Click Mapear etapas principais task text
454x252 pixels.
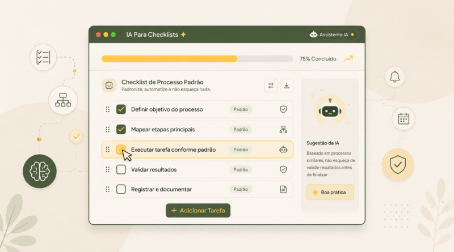coord(163,130)
